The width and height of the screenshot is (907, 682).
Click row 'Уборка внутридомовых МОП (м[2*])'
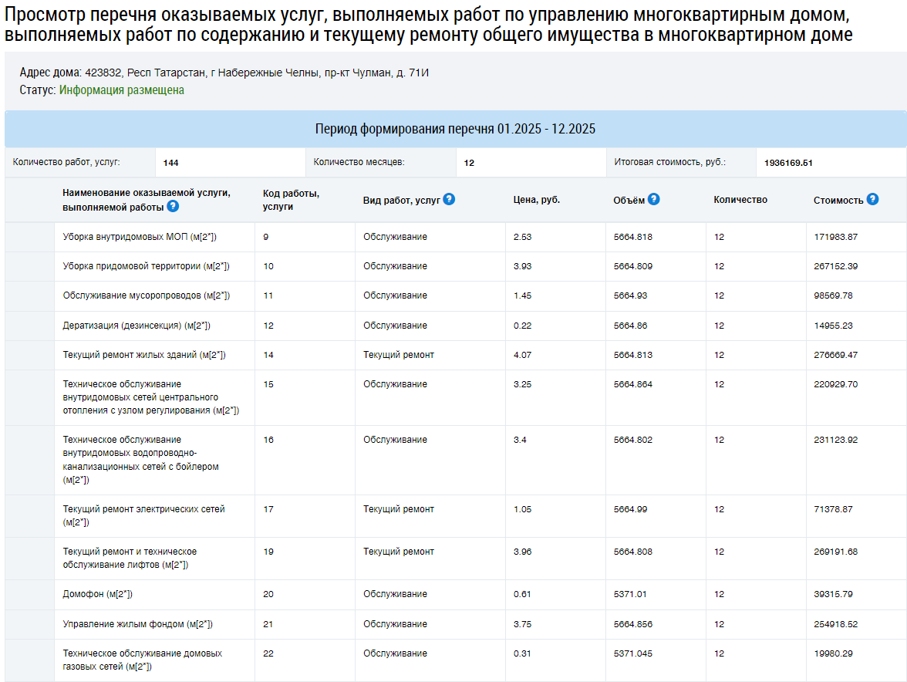click(455, 237)
